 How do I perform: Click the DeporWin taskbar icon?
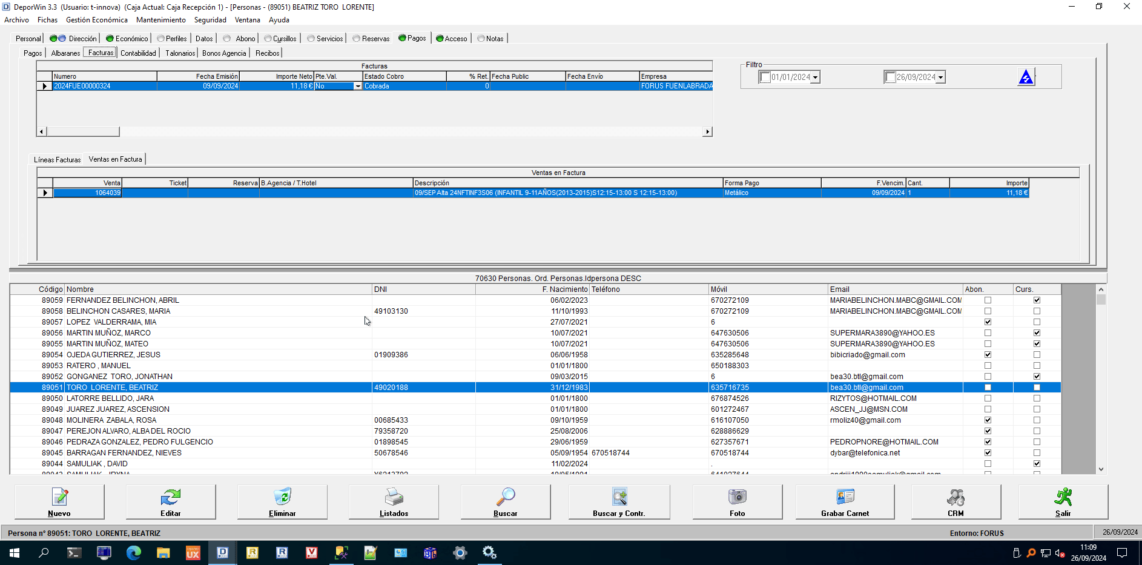[x=222, y=552]
